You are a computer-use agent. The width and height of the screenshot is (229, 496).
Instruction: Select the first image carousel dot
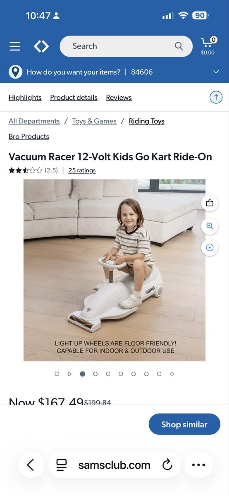point(57,374)
